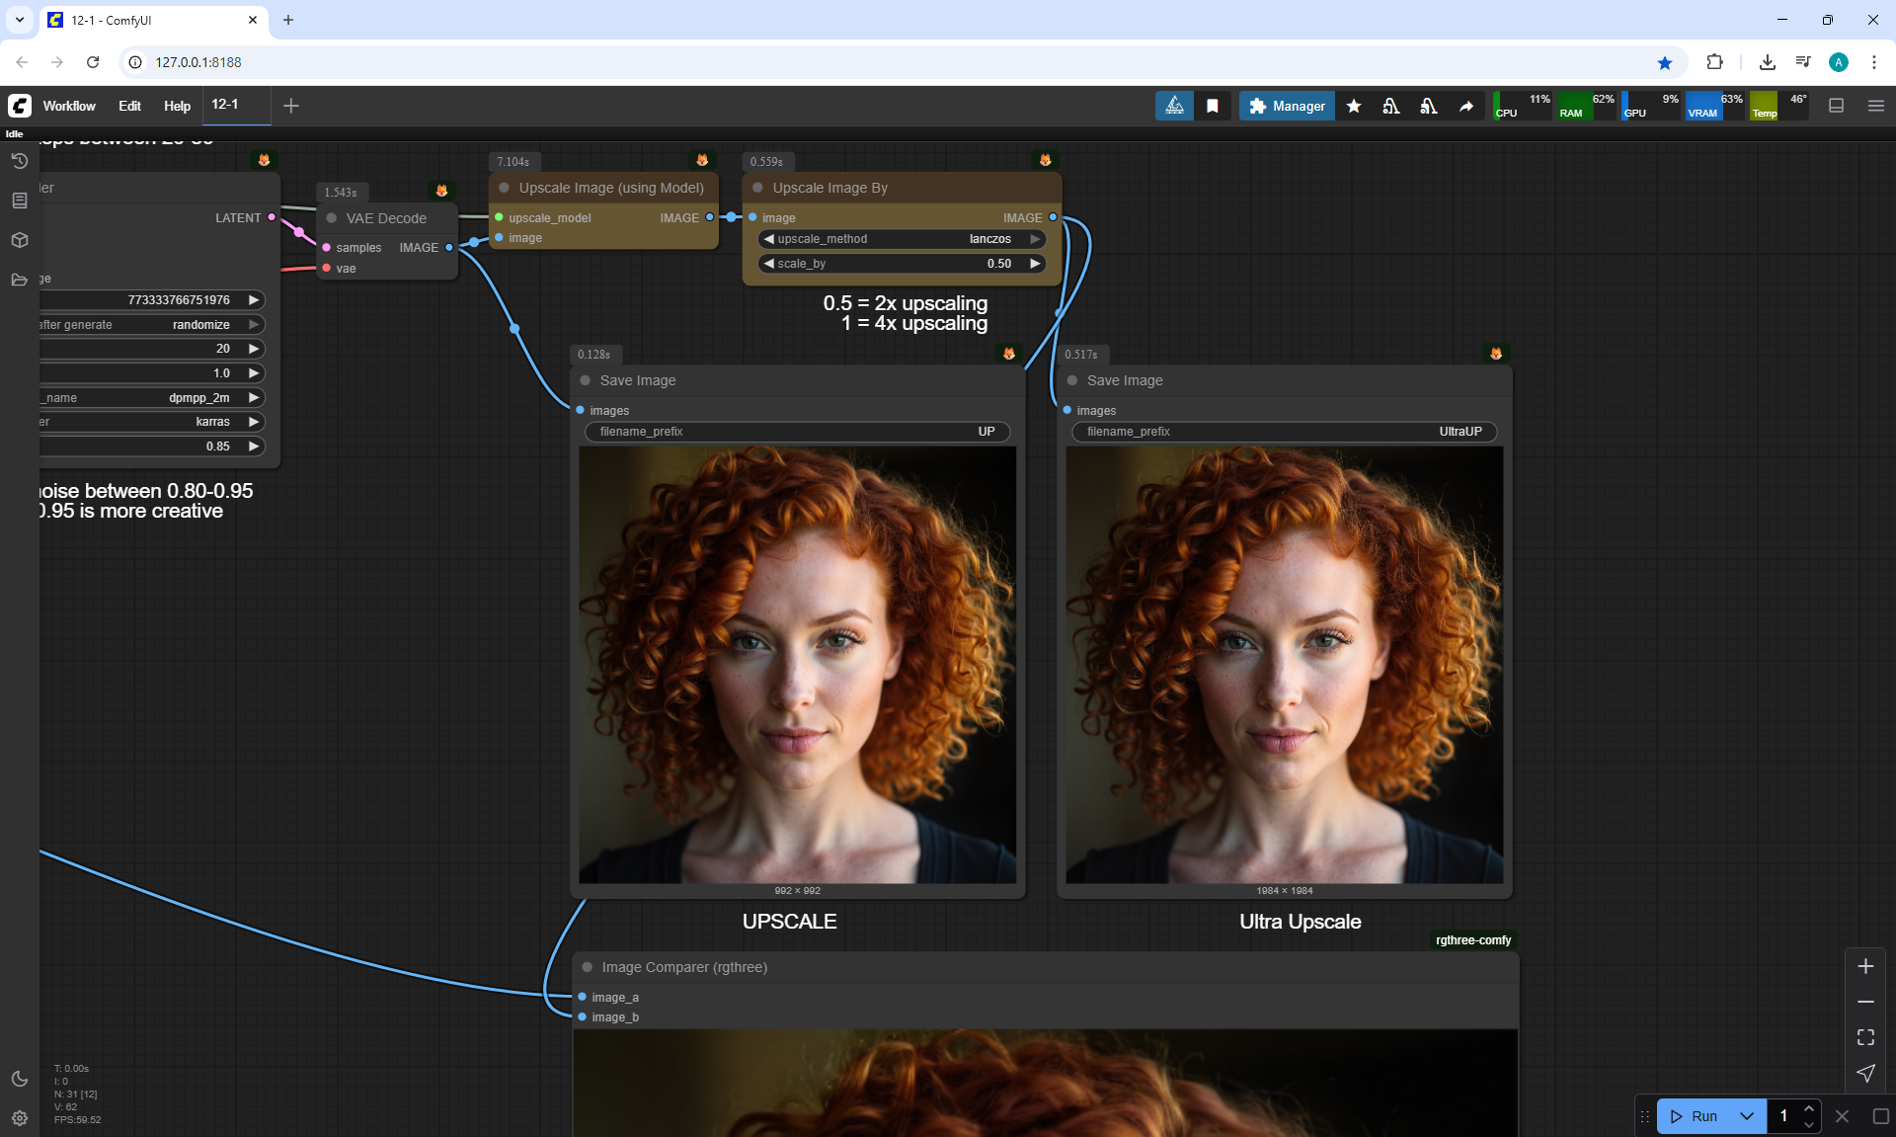Open the upscale_method lanczos dropdown
1896x1137 pixels.
pyautogui.click(x=901, y=239)
